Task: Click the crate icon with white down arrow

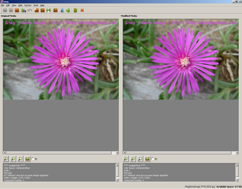Action: pos(37,10)
